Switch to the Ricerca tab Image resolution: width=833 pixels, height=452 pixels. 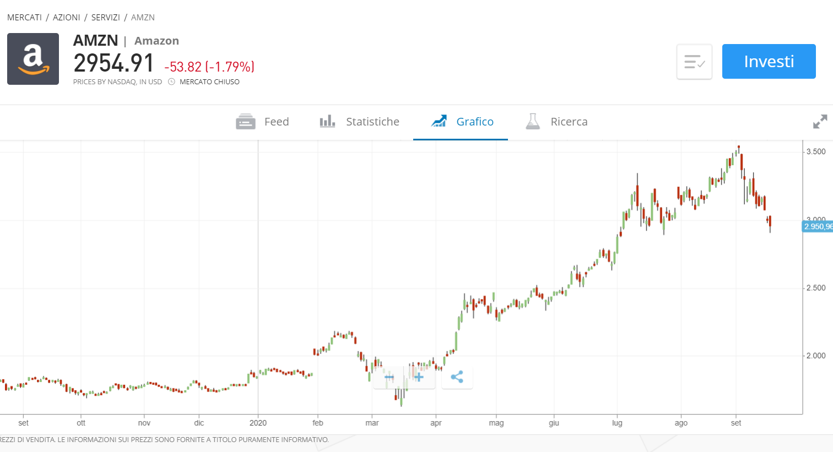tap(569, 122)
